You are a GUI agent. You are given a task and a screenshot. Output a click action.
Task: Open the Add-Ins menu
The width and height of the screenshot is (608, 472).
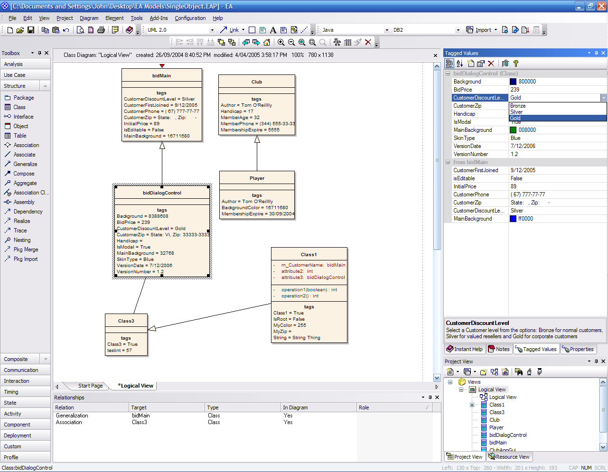coord(159,18)
